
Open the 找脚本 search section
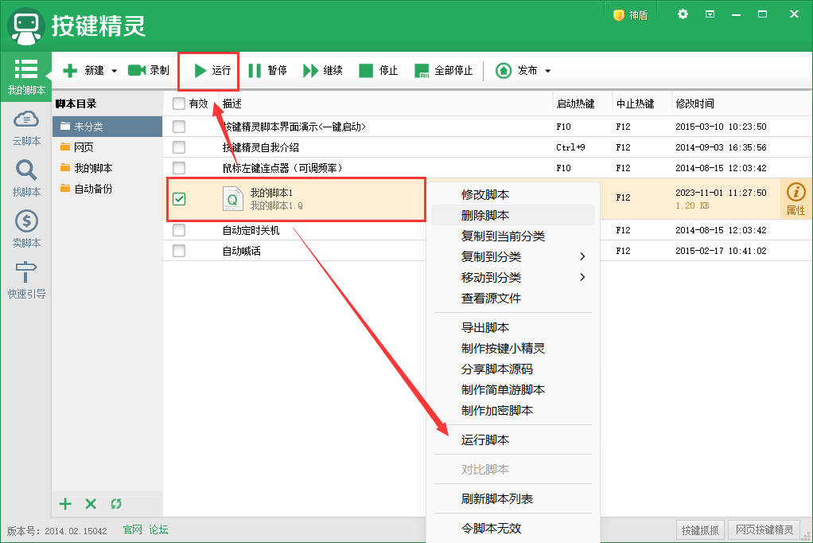(26, 178)
